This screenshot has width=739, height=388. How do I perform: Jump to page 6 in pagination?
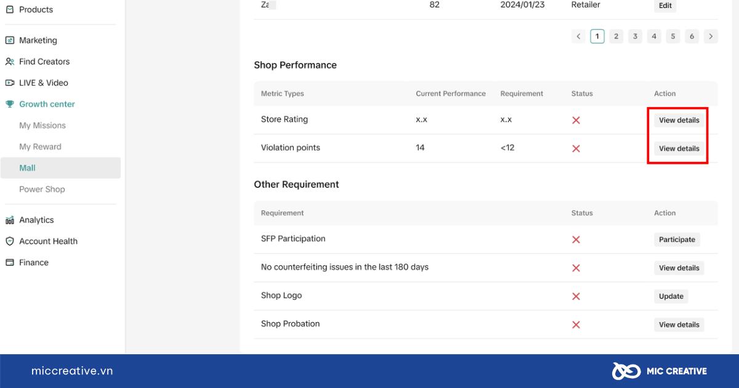coord(692,36)
